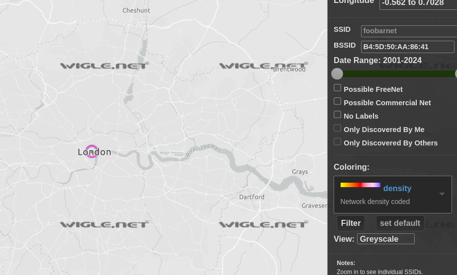Click the density gradient color swatch
Screen dimensions: 457x275
click(360, 185)
